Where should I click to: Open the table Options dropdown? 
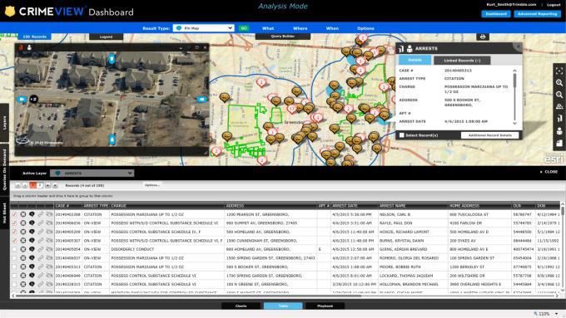click(152, 185)
